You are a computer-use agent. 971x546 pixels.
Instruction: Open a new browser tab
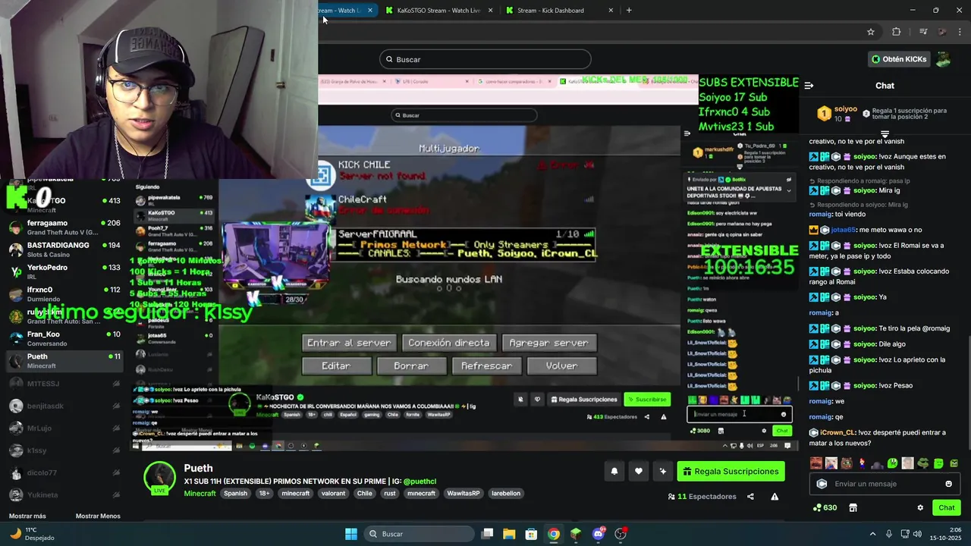(x=629, y=11)
